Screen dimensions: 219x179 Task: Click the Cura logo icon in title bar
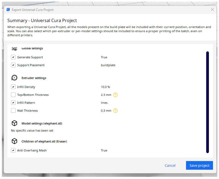click(8, 10)
